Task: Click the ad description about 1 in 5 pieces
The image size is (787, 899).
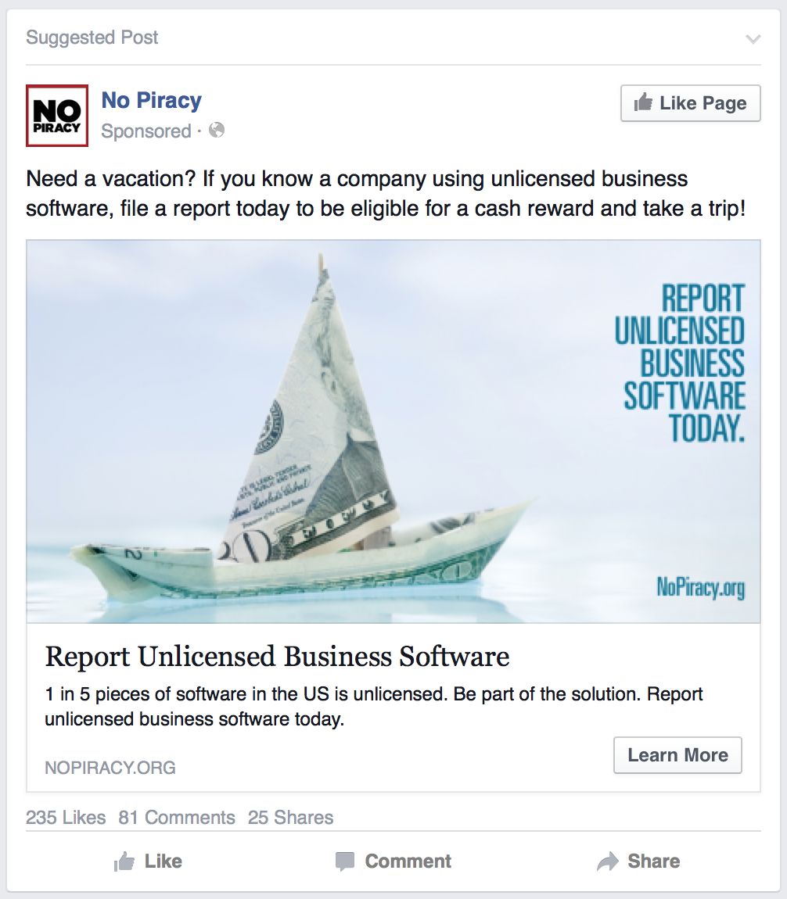Action: 373,707
